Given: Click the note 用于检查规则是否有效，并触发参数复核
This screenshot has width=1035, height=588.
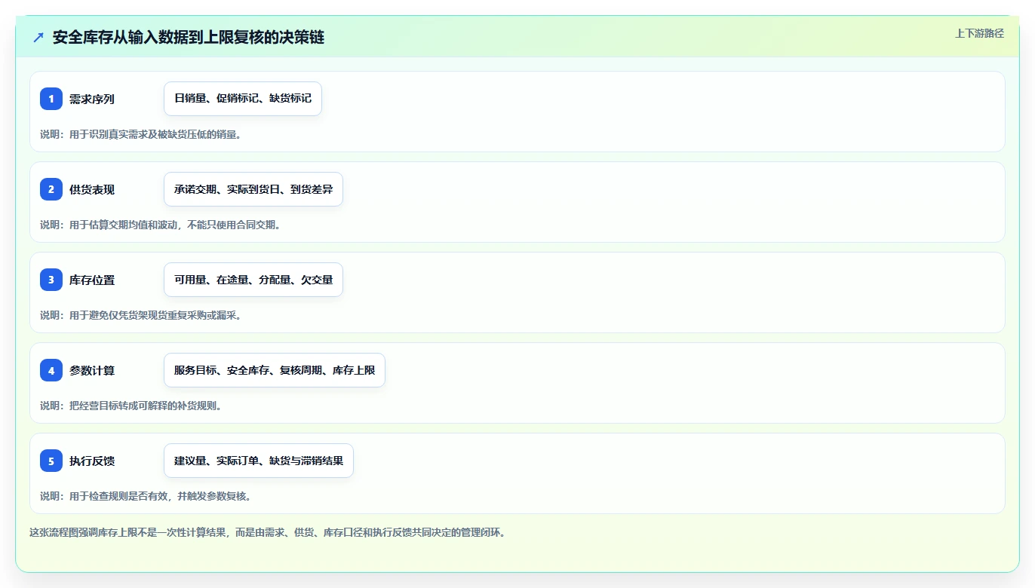Looking at the screenshot, I should pyautogui.click(x=160, y=496).
